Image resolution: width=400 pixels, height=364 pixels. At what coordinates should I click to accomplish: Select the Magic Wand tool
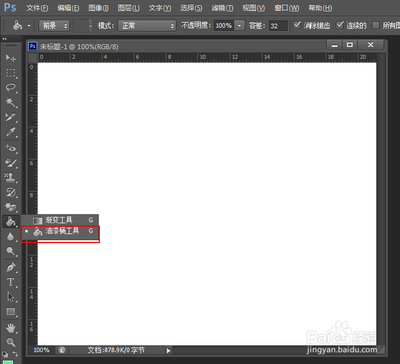tap(11, 102)
